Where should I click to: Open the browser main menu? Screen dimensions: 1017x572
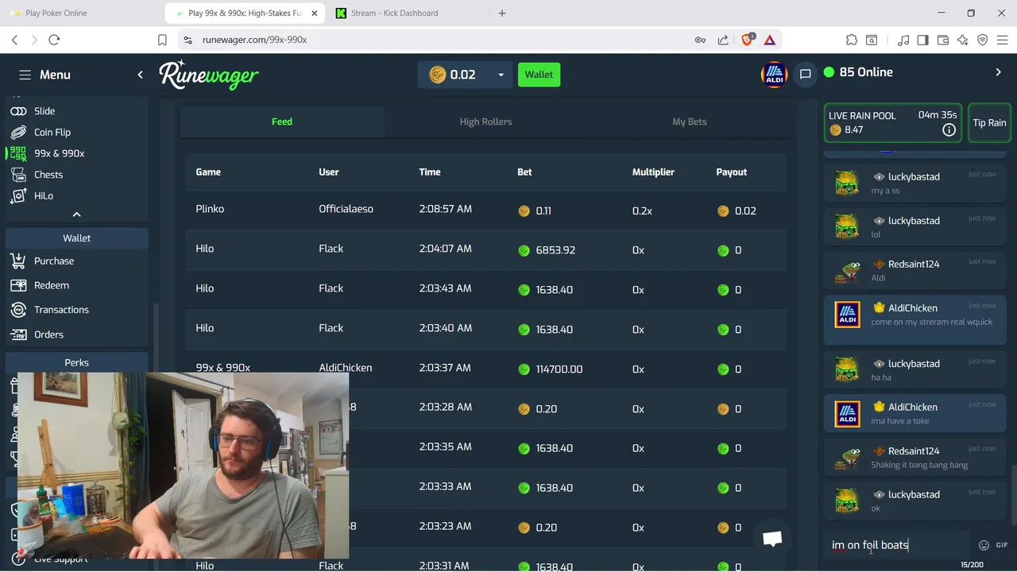tap(1003, 40)
